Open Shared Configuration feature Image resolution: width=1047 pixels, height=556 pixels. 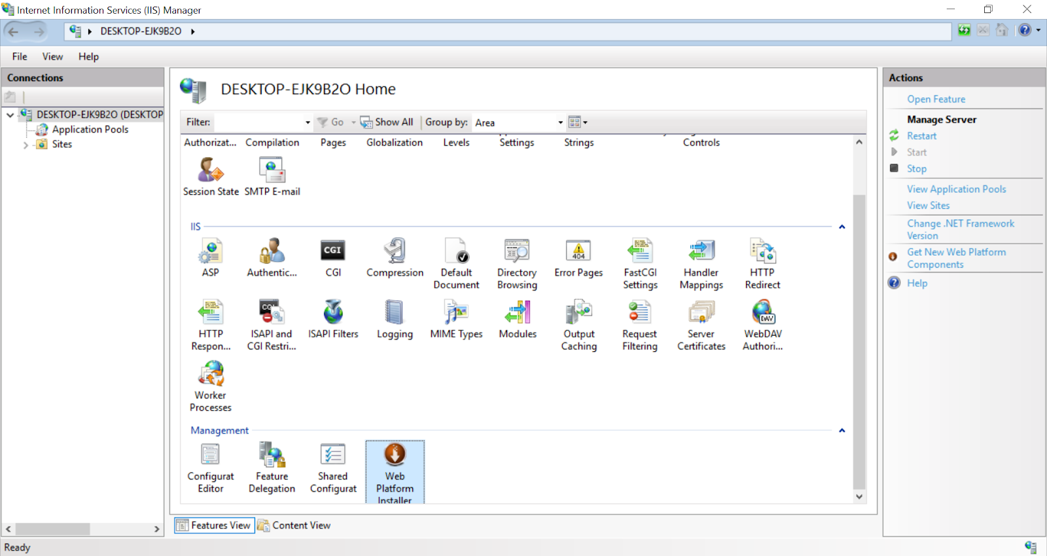[x=333, y=468]
